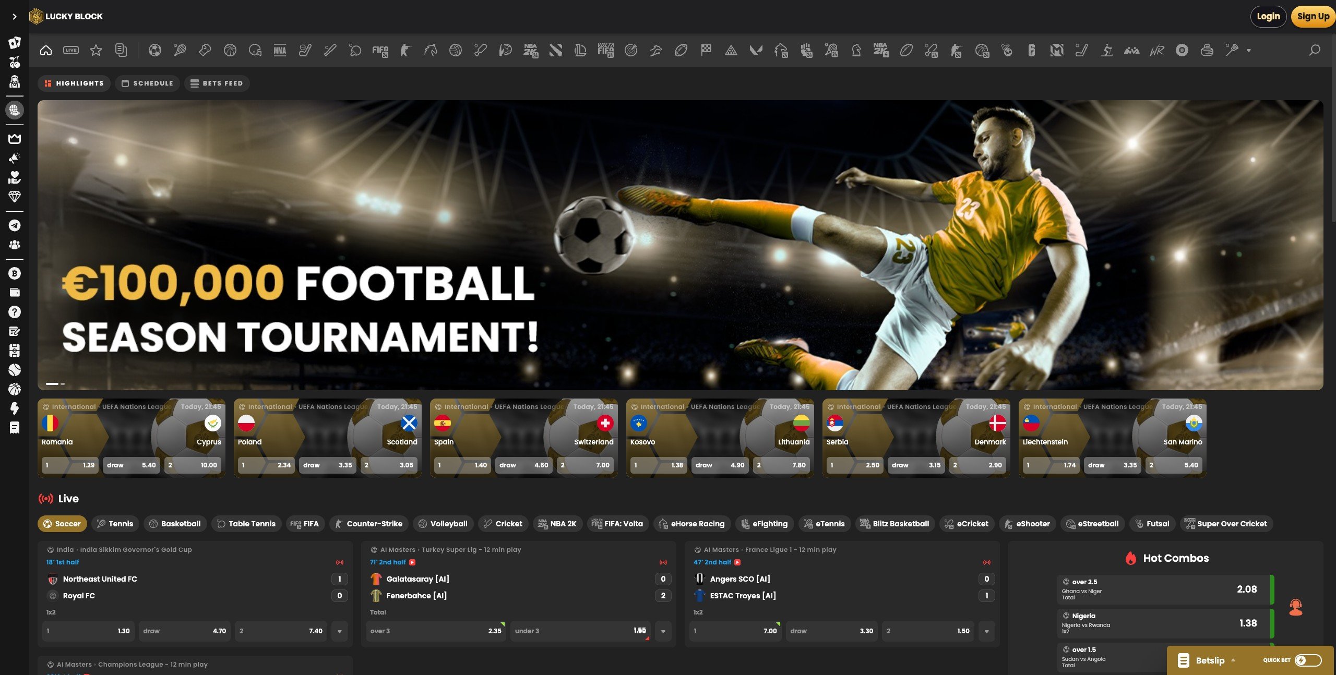The width and height of the screenshot is (1336, 675).
Task: Open the home icon in sports bar
Action: [x=46, y=50]
